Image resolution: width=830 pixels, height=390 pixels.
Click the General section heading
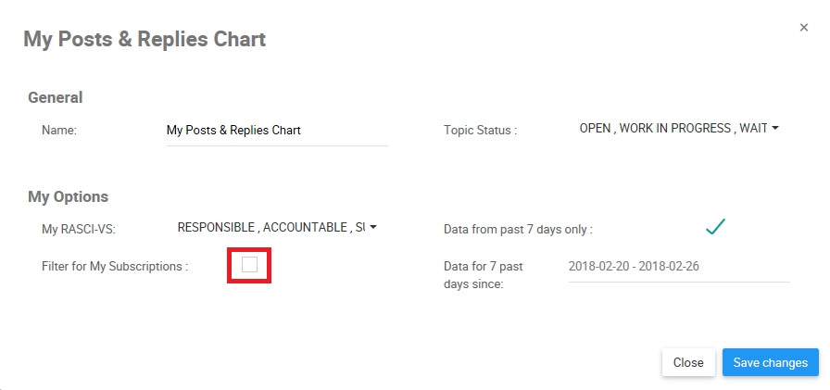point(56,97)
